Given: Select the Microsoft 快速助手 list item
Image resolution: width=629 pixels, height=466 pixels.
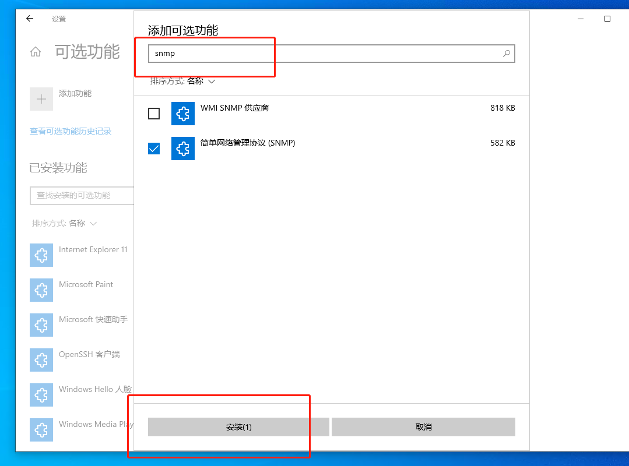Looking at the screenshot, I should point(82,324).
